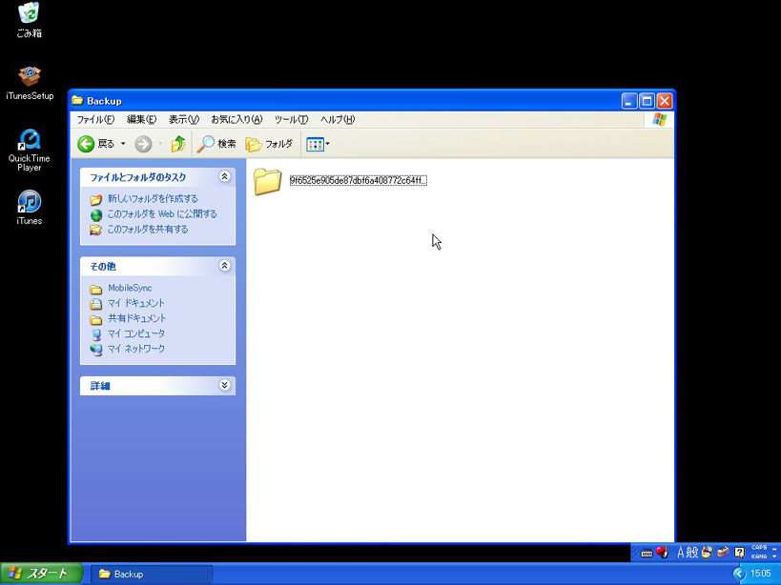Select the 9f6525e905de87... folder icon

point(267,181)
